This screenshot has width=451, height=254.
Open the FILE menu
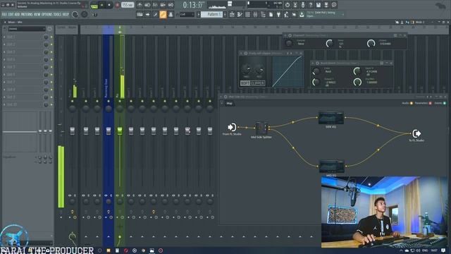pos(4,14)
